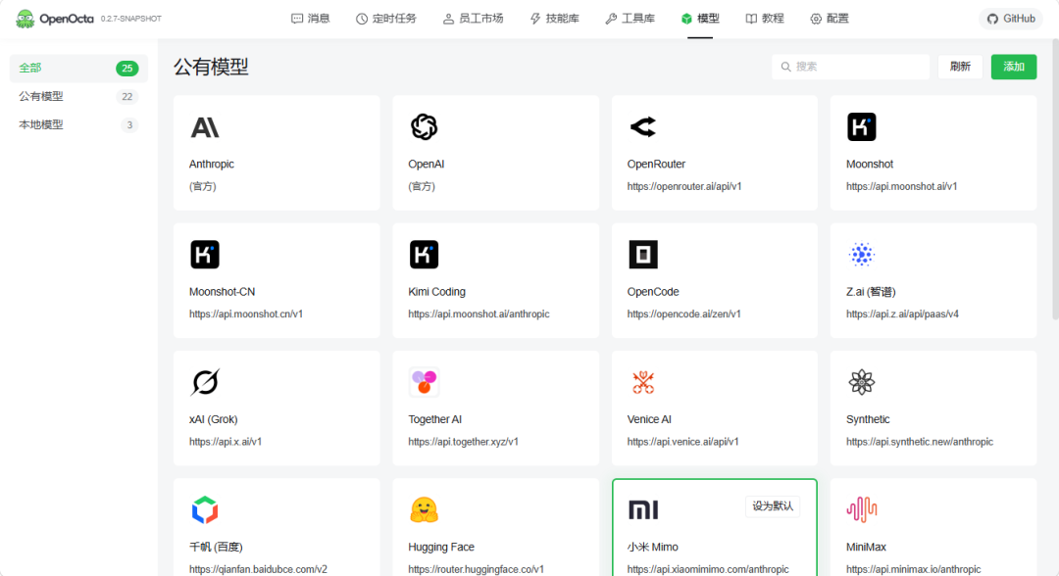Click the green 添加 add button
The height and width of the screenshot is (576, 1059).
(x=1014, y=67)
